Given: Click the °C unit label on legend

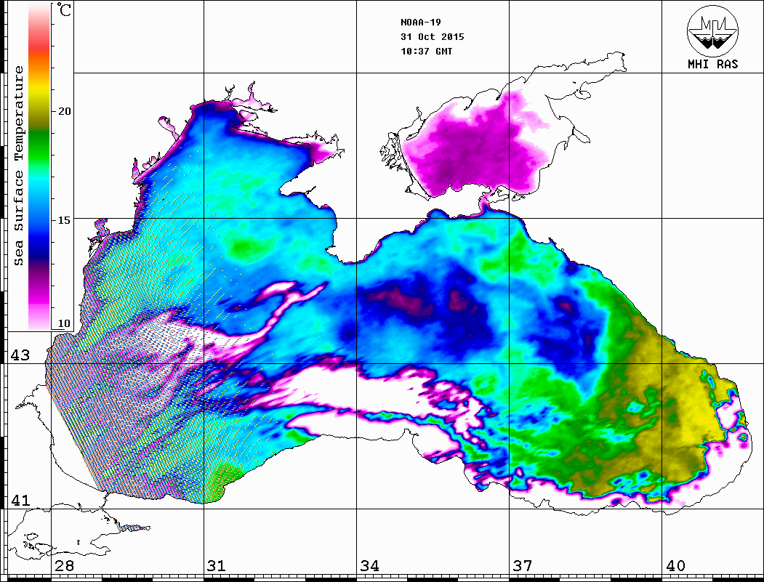Looking at the screenshot, I should [64, 9].
